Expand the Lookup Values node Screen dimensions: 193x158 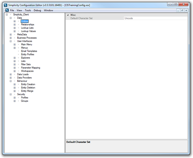point(15,31)
